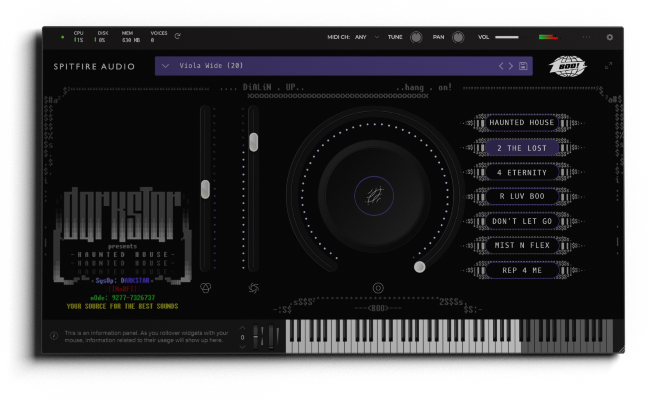Click the refresh voices icon
661x400 pixels.
[177, 36]
